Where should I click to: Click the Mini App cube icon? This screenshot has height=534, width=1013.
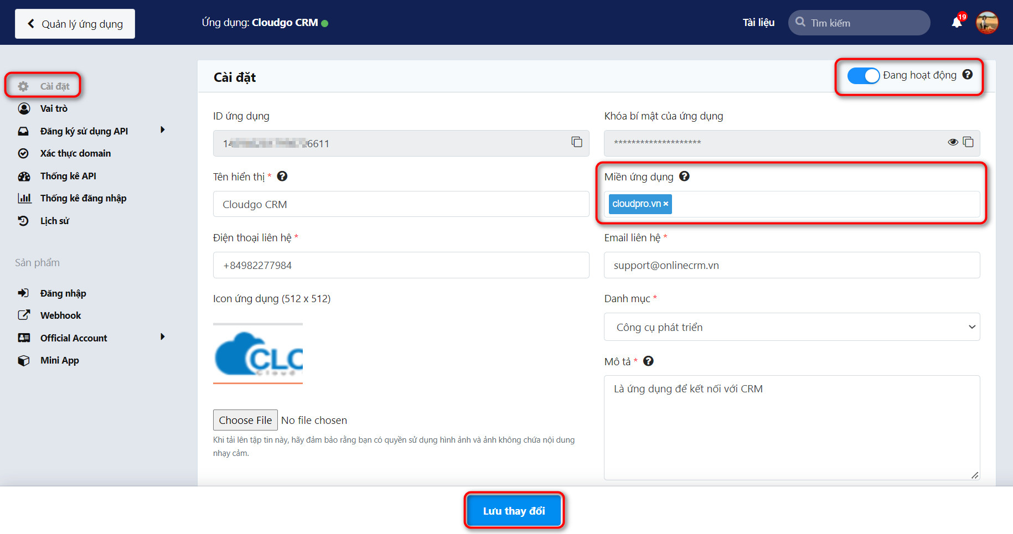(23, 360)
